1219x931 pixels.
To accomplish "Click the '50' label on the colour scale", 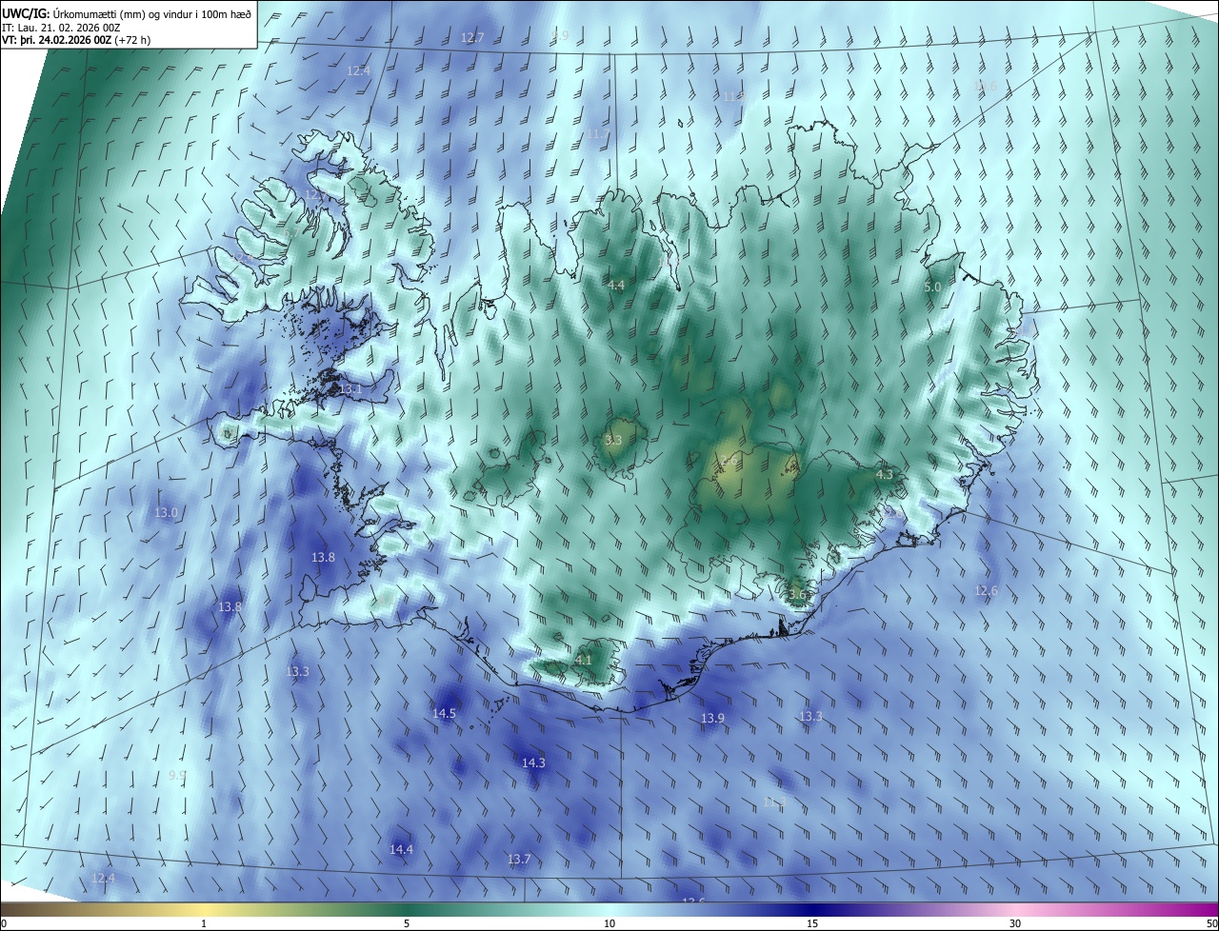I will 1211,923.
